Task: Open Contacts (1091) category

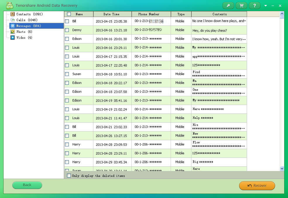Action: [x=29, y=14]
